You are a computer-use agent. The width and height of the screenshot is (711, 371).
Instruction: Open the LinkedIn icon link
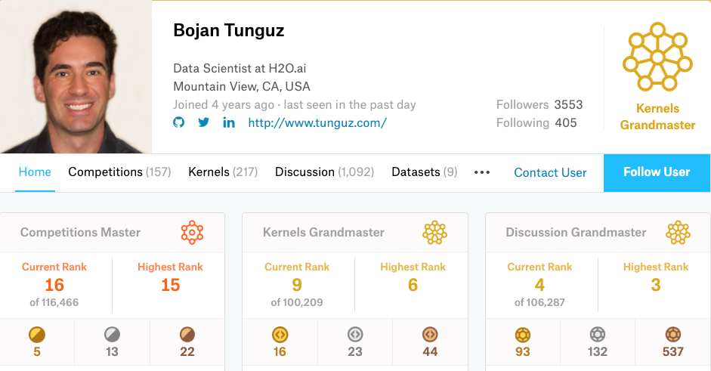pos(228,122)
